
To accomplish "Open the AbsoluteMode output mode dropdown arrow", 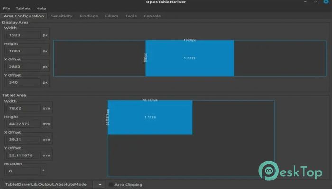I will [100, 185].
